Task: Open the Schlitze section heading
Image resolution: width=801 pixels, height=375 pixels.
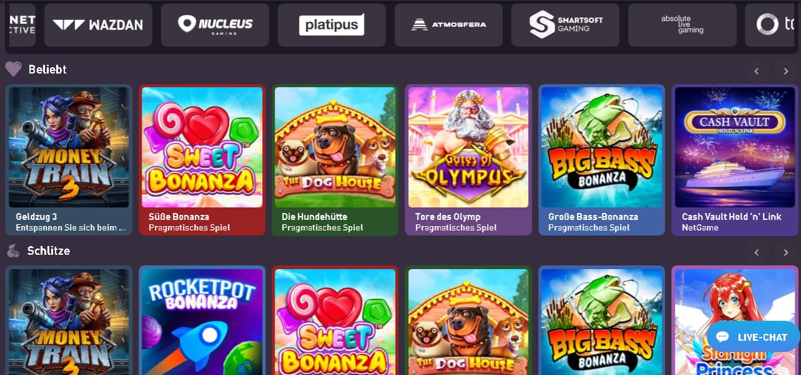Action: tap(49, 251)
